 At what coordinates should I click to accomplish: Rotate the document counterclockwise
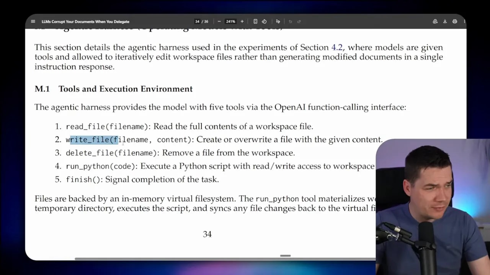click(264, 21)
